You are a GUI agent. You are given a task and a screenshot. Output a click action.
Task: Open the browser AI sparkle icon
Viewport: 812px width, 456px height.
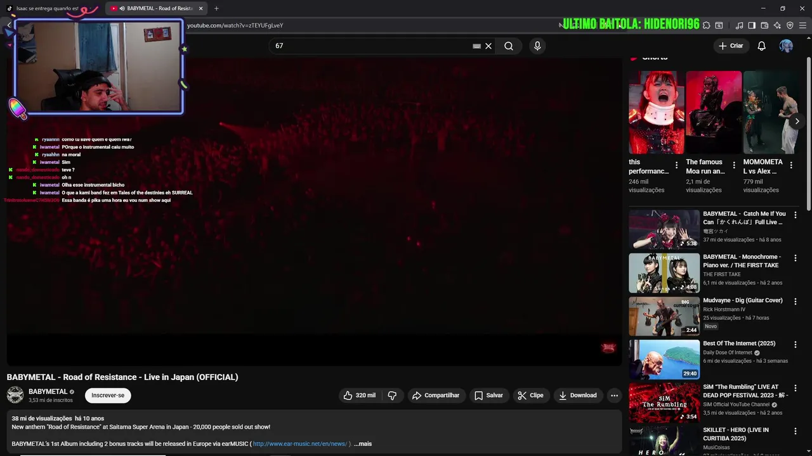[777, 25]
